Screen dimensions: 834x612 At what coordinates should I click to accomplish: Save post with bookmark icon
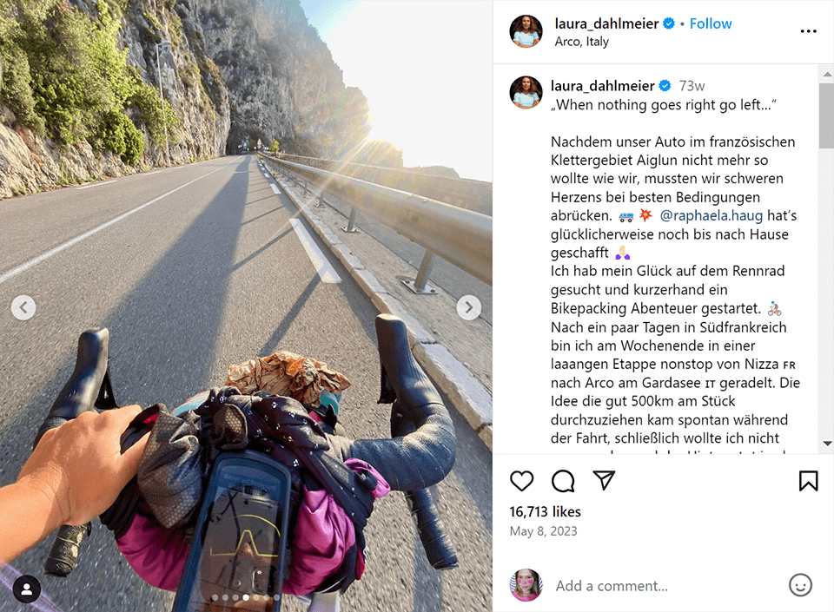coord(808,481)
